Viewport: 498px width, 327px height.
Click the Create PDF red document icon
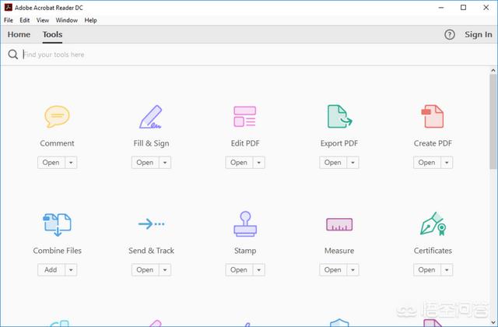[433, 117]
